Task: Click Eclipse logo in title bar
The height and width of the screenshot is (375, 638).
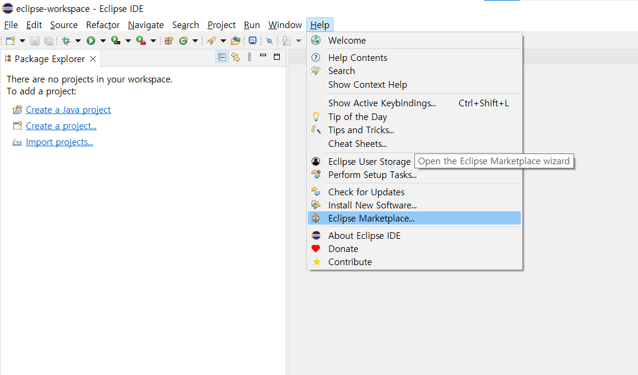Action: click(x=8, y=8)
